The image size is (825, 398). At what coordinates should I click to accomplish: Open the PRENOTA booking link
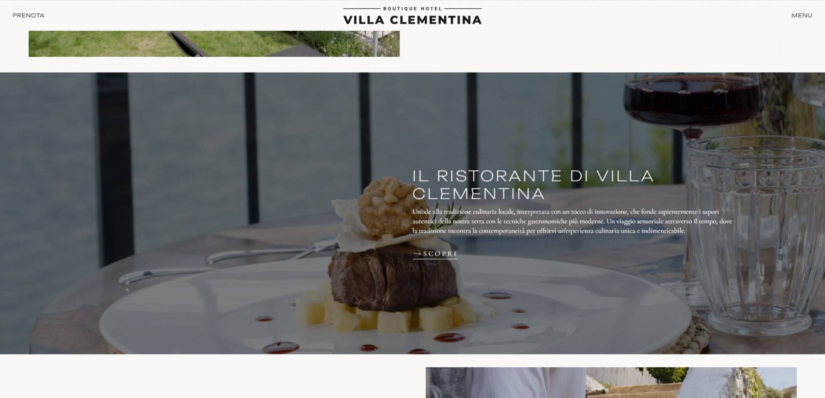point(28,15)
